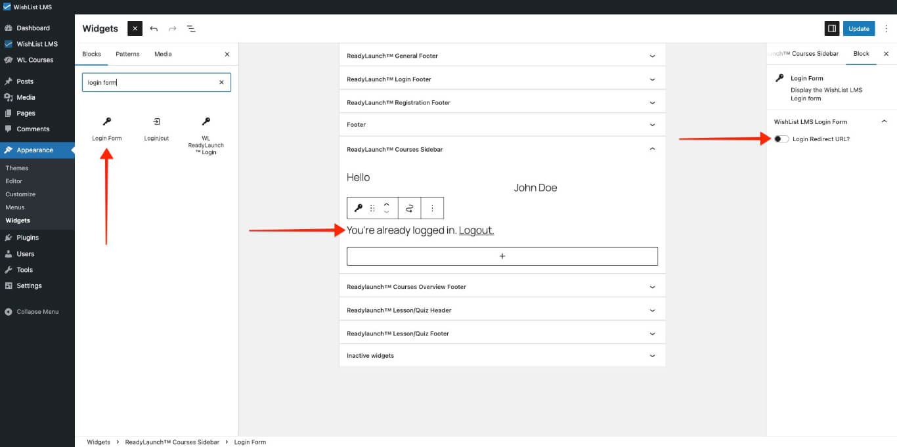Close the Widgets inserter toggle button

pos(135,28)
